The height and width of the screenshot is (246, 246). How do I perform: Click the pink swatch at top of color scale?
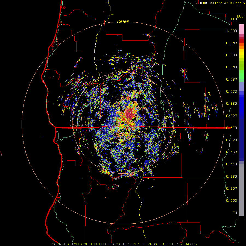241,29
